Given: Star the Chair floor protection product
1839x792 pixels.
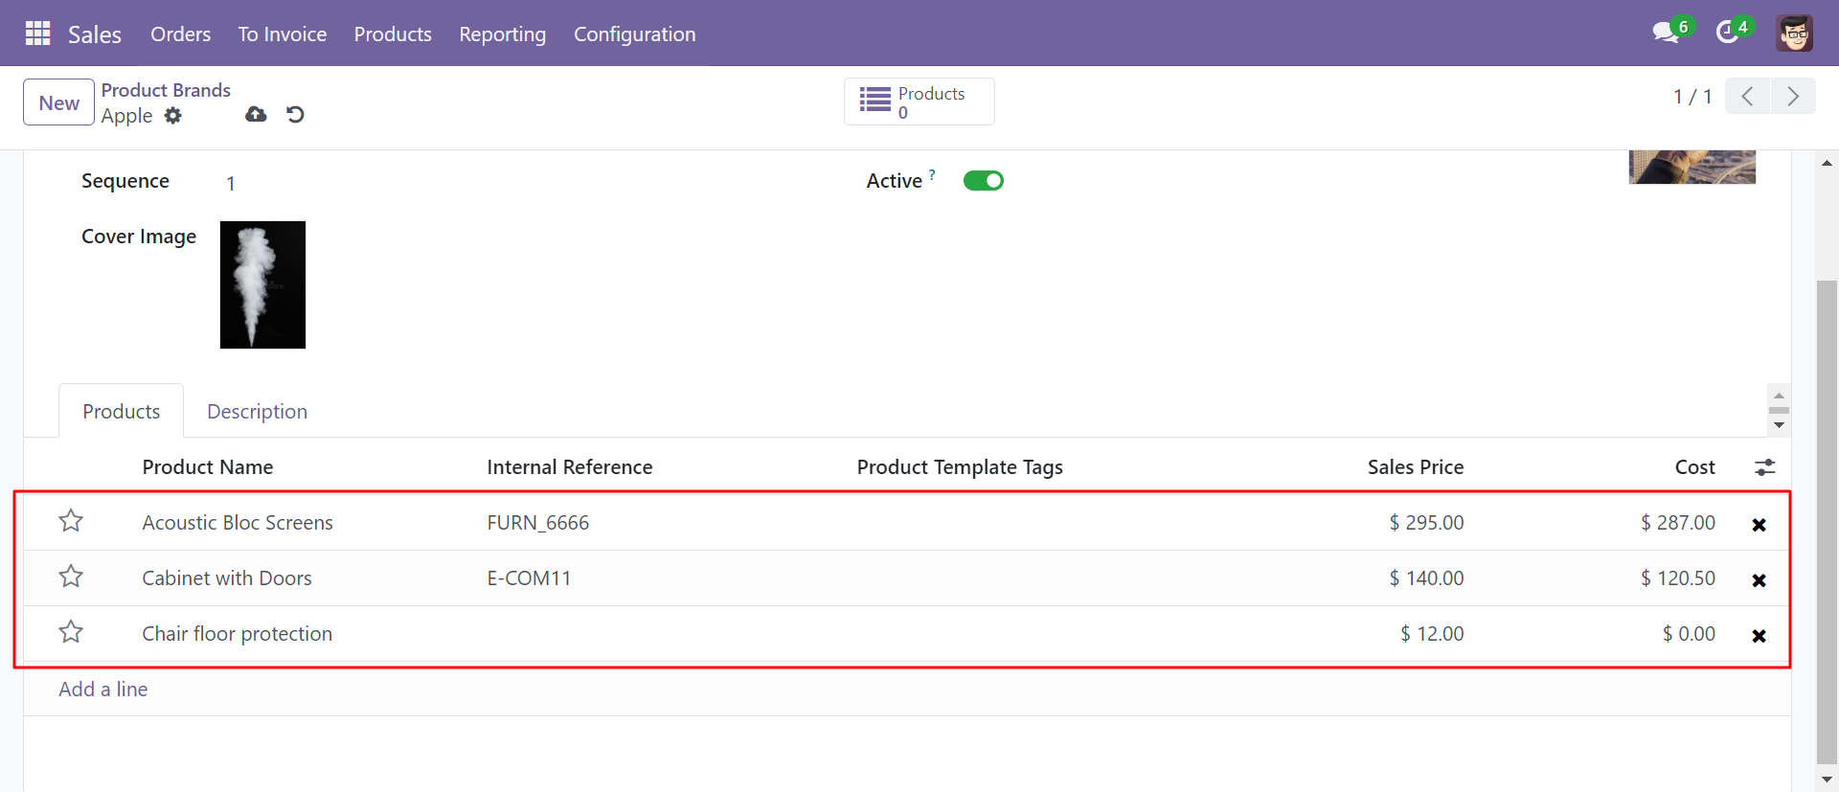Looking at the screenshot, I should click(71, 632).
